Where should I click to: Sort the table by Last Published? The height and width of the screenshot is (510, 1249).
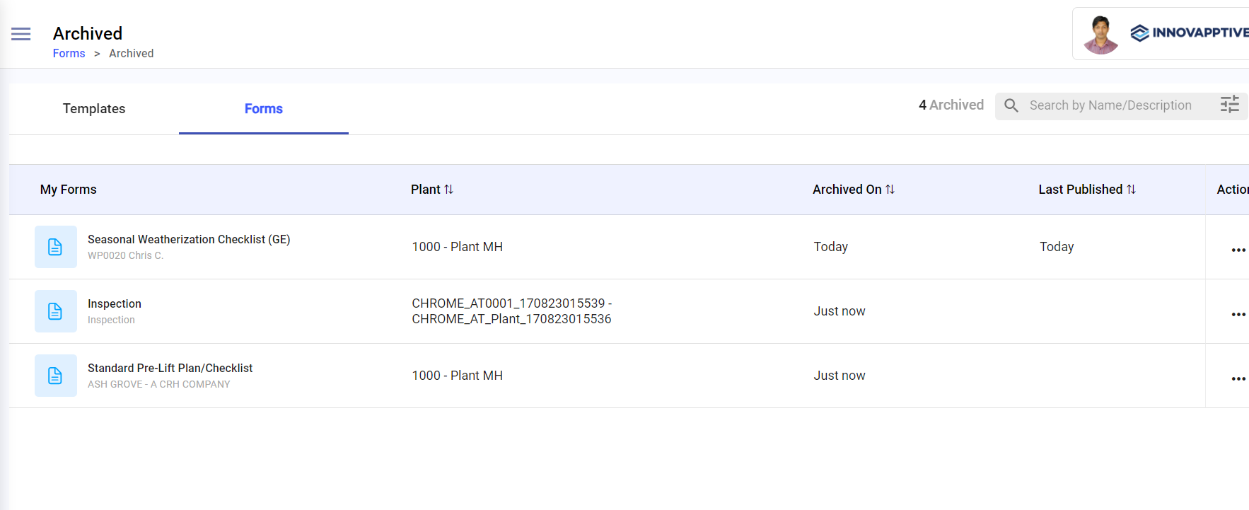(x=1131, y=190)
